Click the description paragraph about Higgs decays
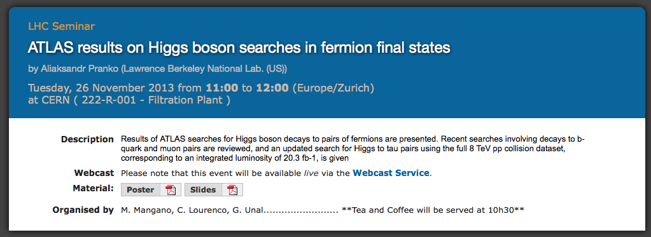 pyautogui.click(x=353, y=148)
